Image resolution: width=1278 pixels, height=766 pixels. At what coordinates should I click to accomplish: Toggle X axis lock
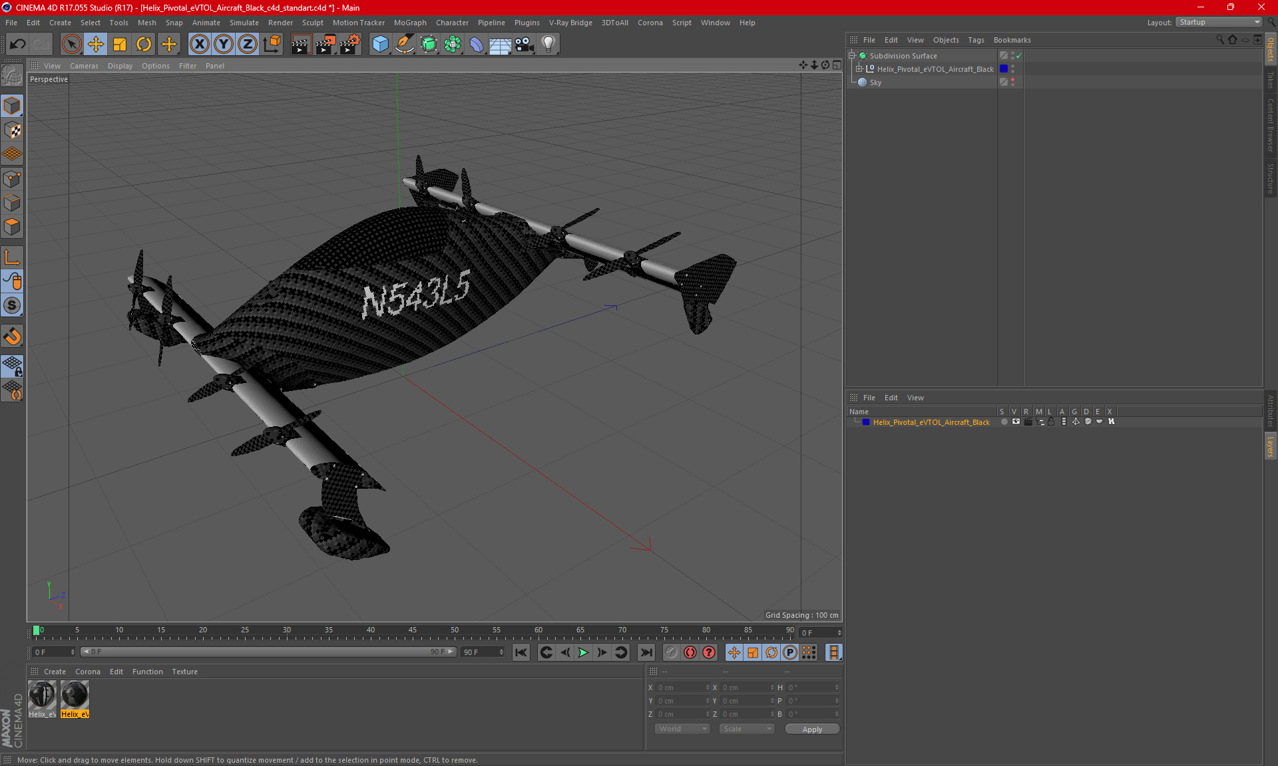(199, 45)
